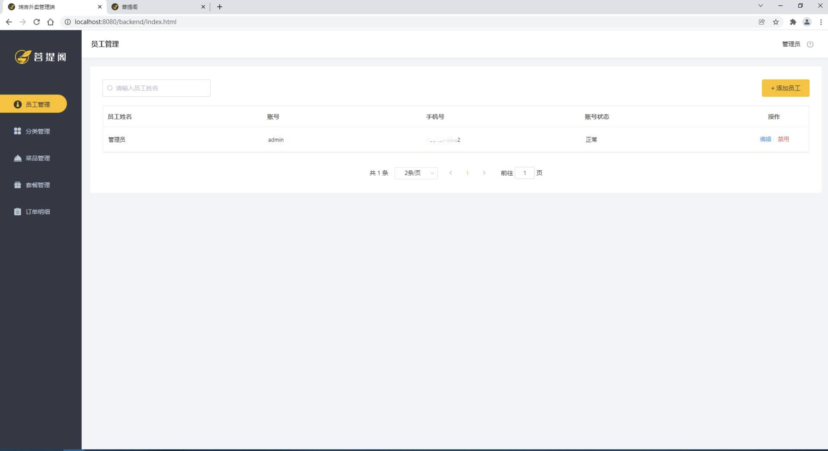Click the 手机号 column header
The height and width of the screenshot is (451, 828).
coord(435,117)
